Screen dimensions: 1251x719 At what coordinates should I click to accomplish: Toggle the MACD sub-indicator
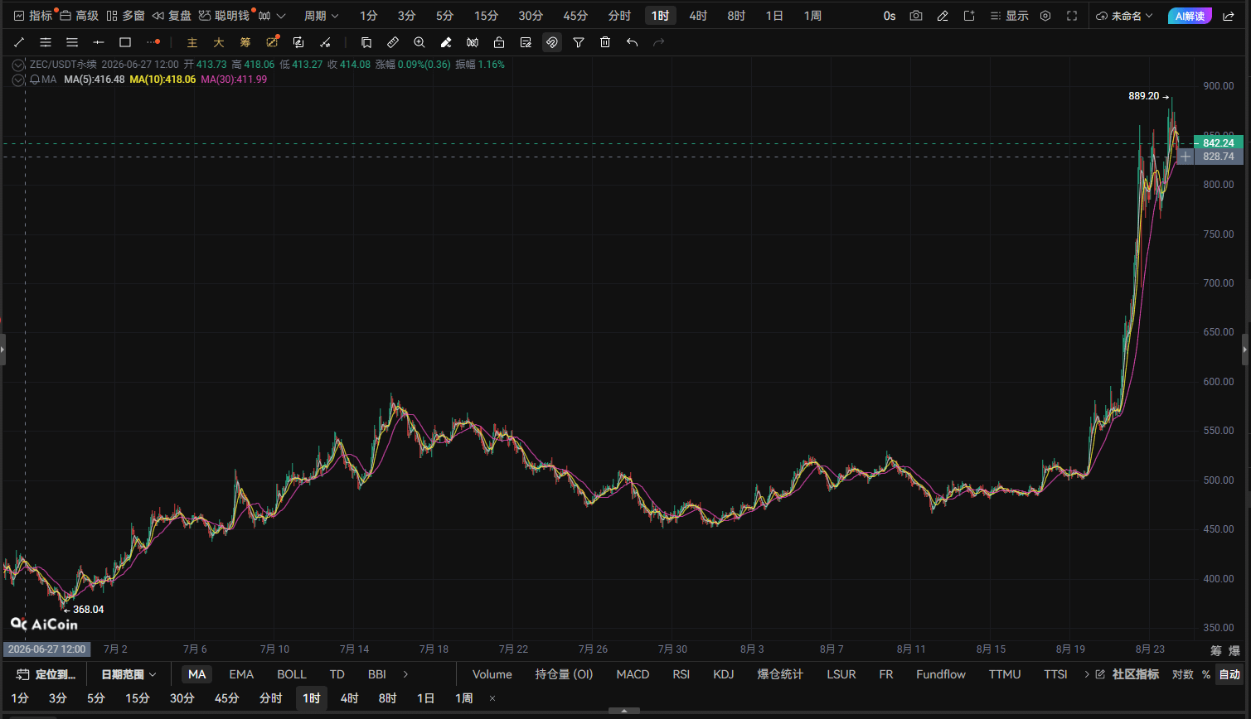click(x=633, y=674)
